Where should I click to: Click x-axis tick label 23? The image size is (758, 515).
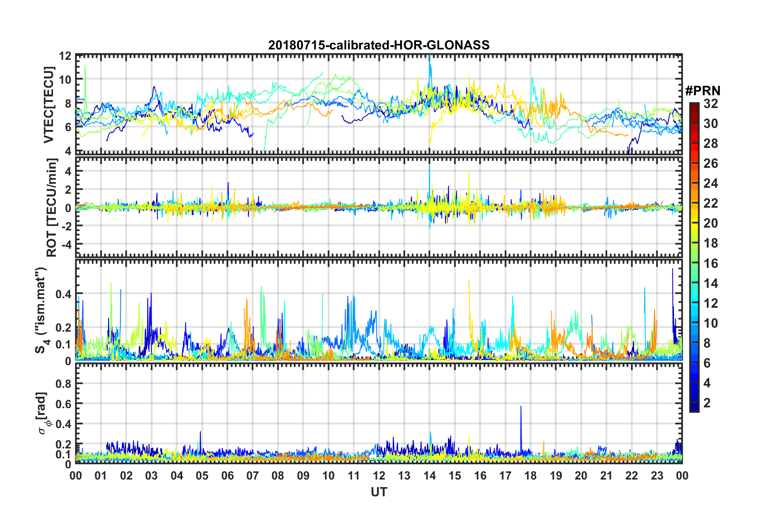tap(657, 476)
